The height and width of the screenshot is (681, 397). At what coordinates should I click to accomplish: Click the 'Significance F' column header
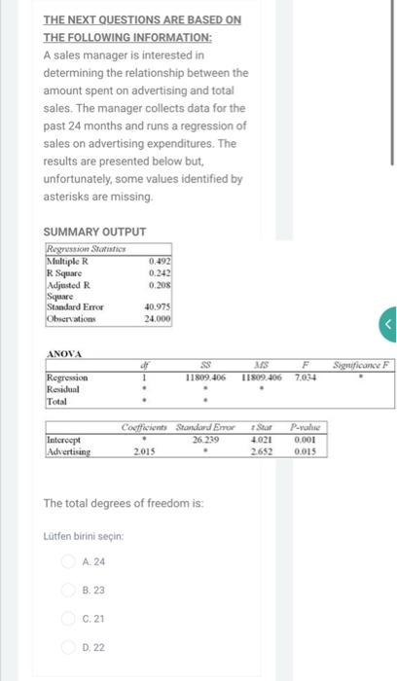coord(361,365)
